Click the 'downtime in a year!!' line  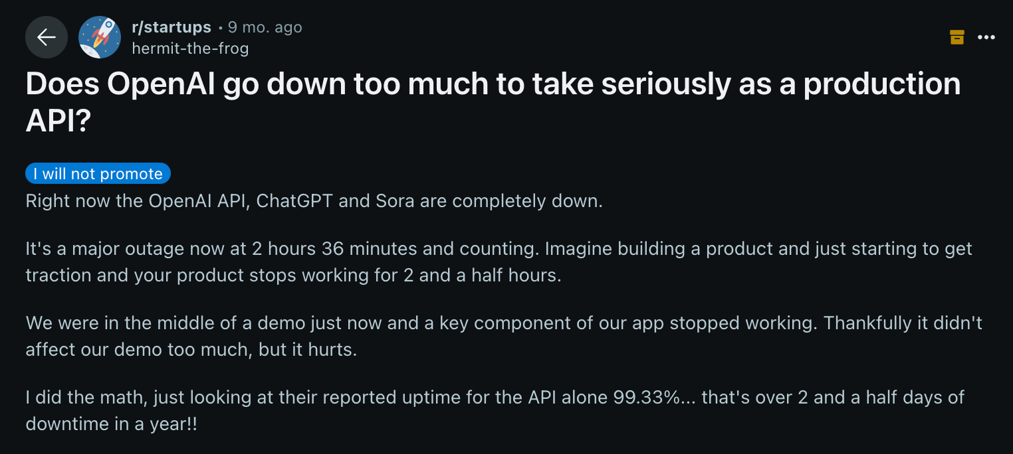pos(111,424)
